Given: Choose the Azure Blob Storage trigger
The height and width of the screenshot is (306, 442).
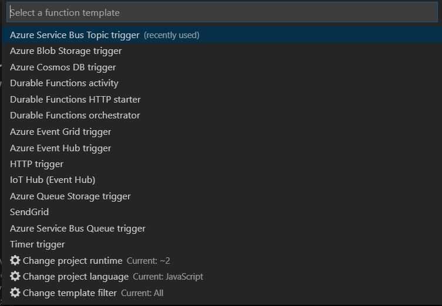Looking at the screenshot, I should [222, 51].
